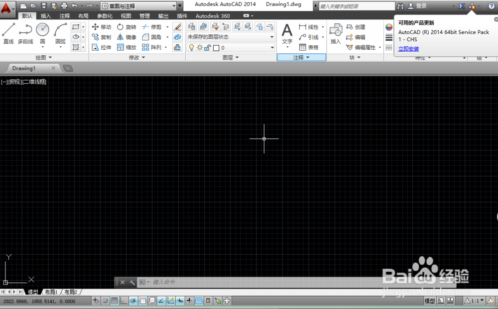Expand the 修改 panel

(x=137, y=57)
